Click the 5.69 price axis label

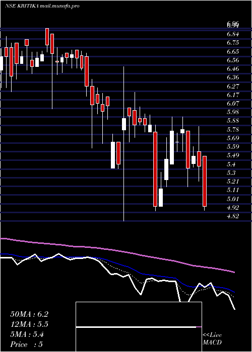pyautogui.click(x=233, y=138)
